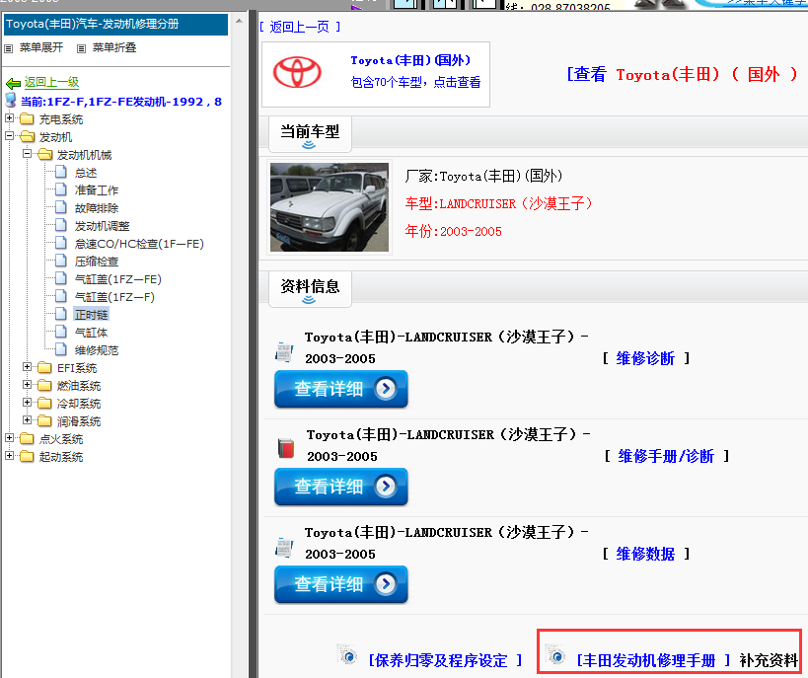Expand the EFI系统 tree node
The width and height of the screenshot is (808, 678).
point(28,366)
